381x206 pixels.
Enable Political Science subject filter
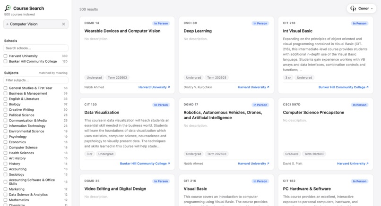[x=5, y=115]
